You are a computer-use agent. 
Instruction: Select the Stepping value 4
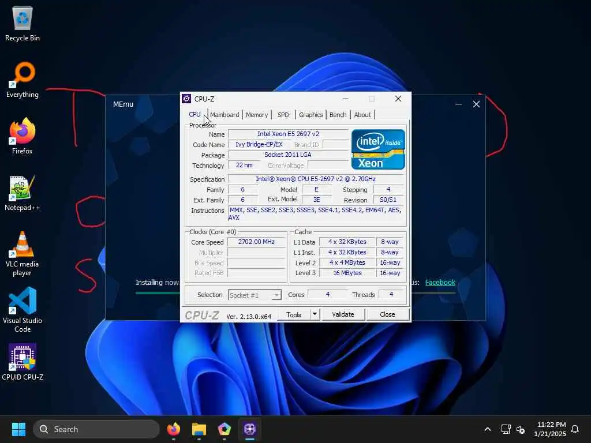pos(388,189)
